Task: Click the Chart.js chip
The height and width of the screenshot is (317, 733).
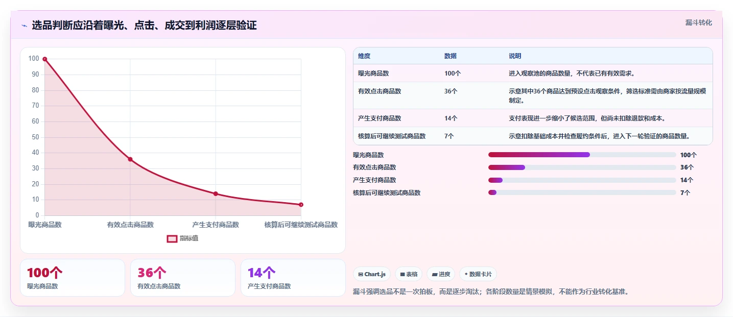Action: 372,274
